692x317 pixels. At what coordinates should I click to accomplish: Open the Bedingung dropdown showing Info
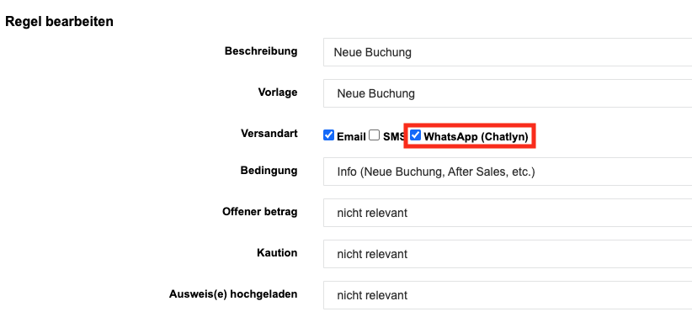point(508,172)
